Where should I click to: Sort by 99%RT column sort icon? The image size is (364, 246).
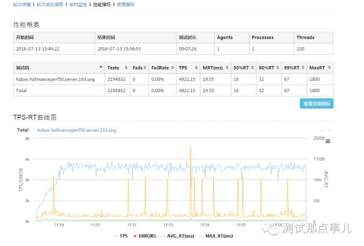pos(303,67)
